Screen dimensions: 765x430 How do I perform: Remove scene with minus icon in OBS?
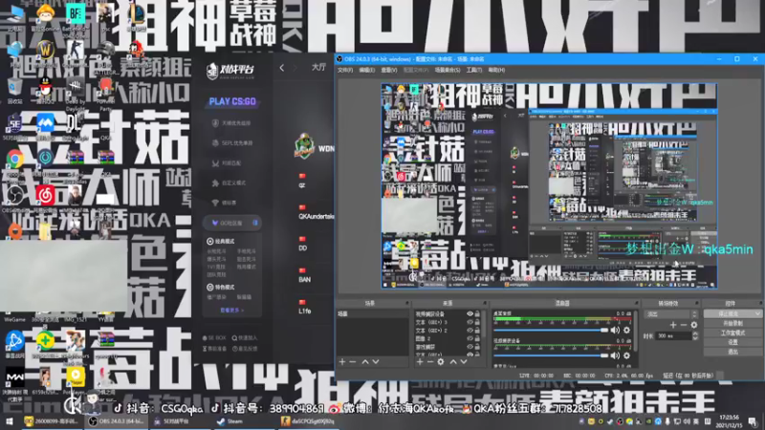(353, 362)
